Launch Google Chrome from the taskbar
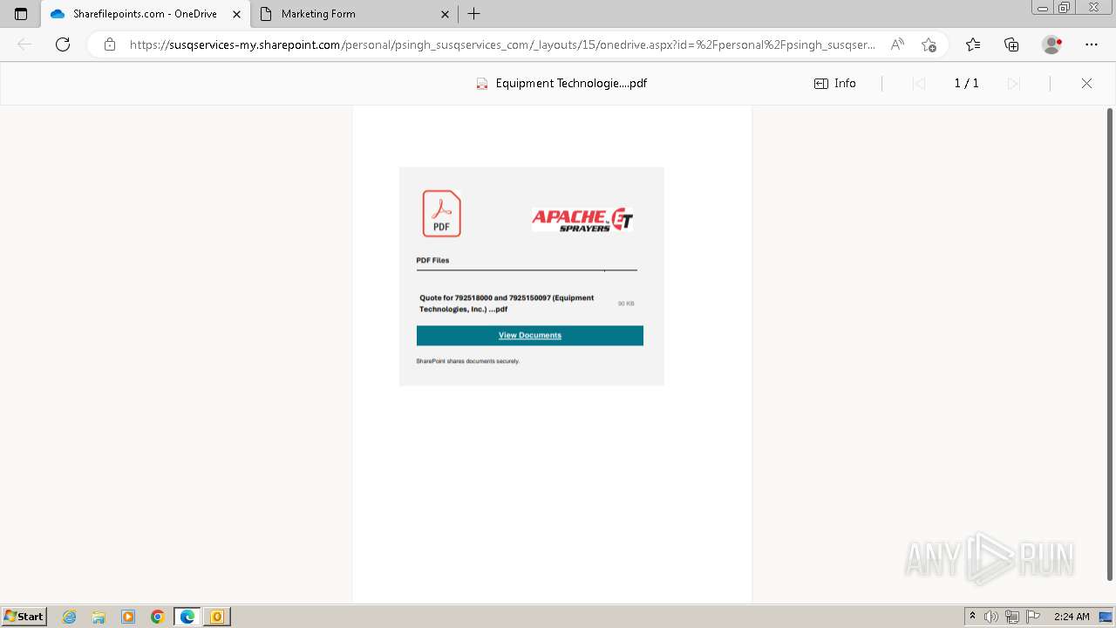 tap(158, 617)
